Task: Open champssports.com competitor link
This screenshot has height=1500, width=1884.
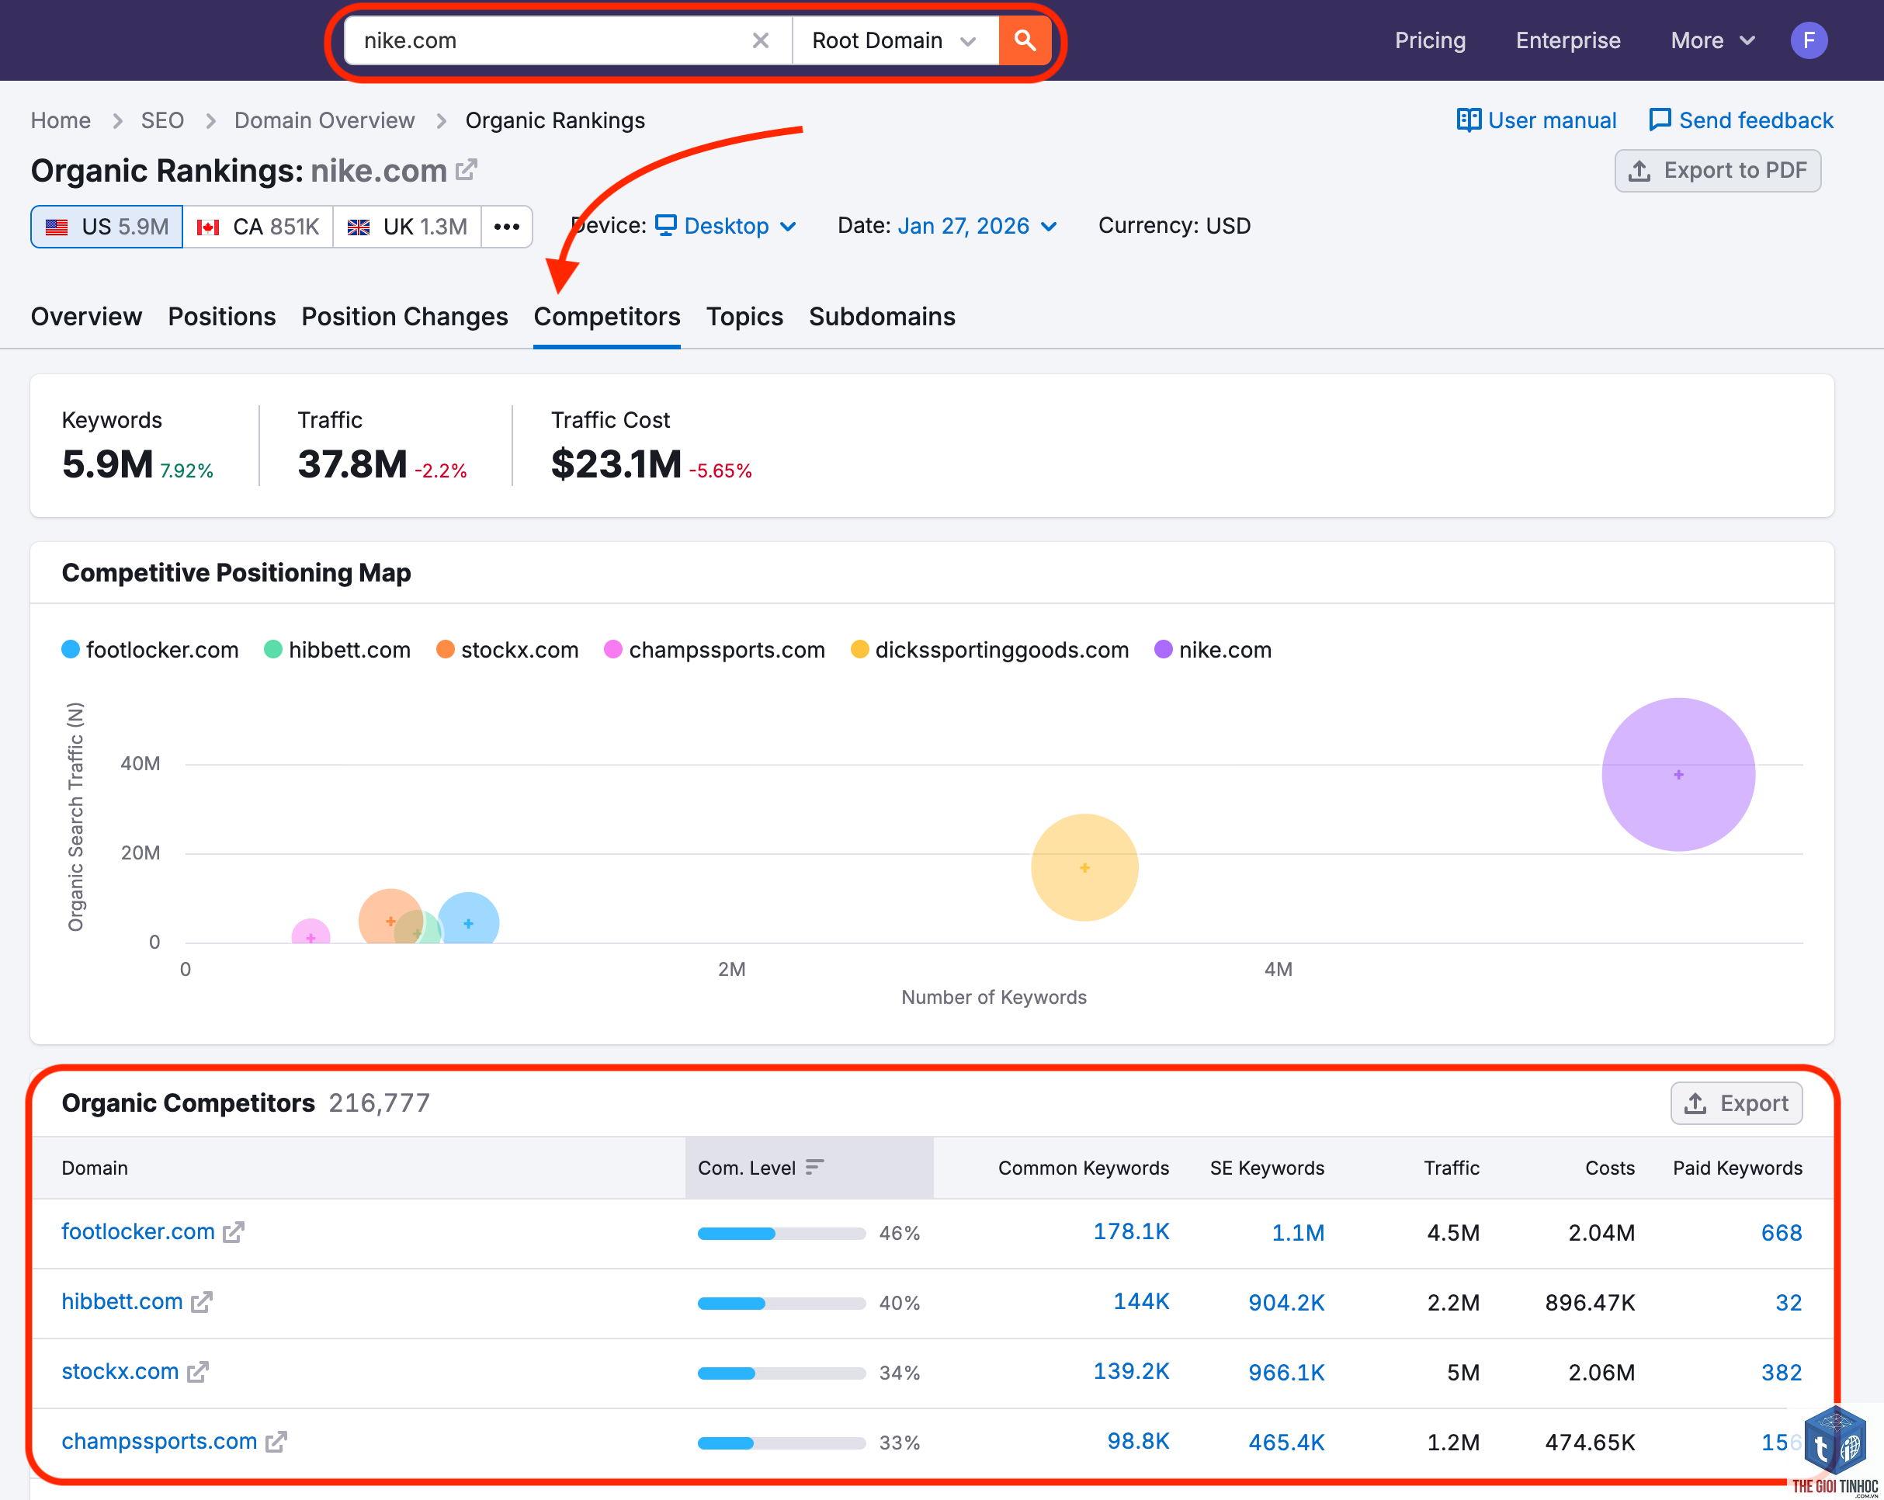Action: tap(159, 1442)
